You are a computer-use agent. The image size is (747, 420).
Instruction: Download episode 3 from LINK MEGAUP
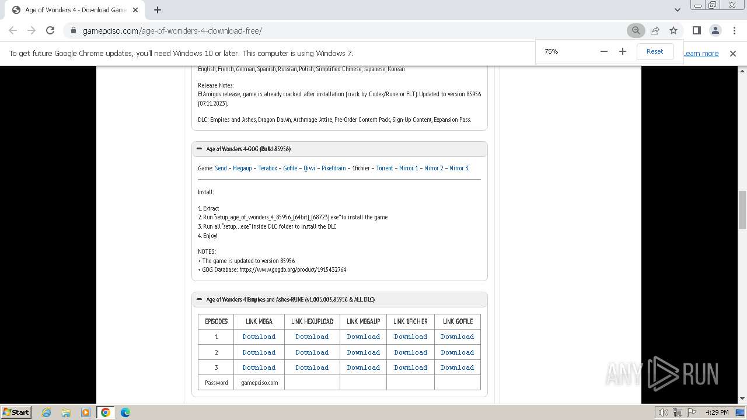[364, 367]
